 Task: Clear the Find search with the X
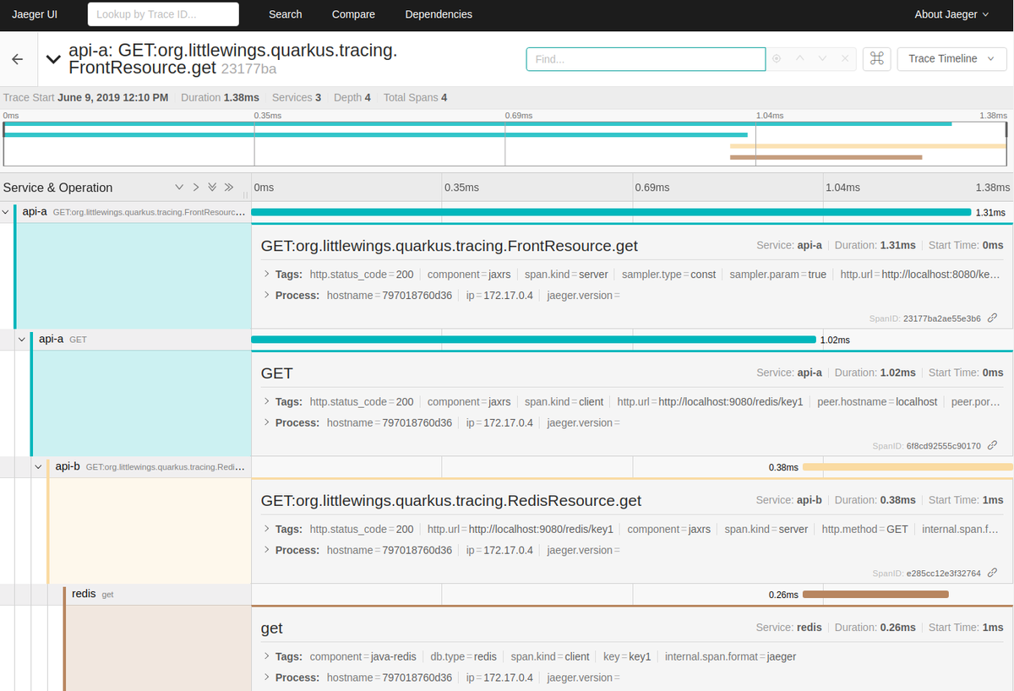(x=845, y=58)
